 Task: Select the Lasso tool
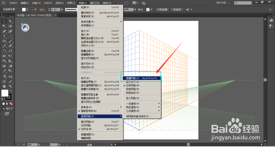point(10,26)
